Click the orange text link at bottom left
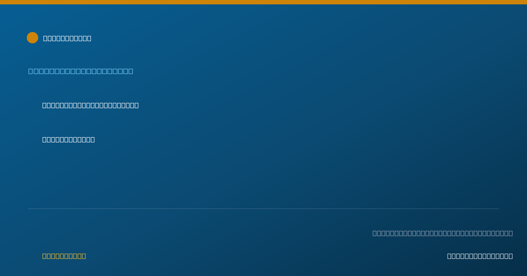Image resolution: width=527 pixels, height=276 pixels. point(64,256)
